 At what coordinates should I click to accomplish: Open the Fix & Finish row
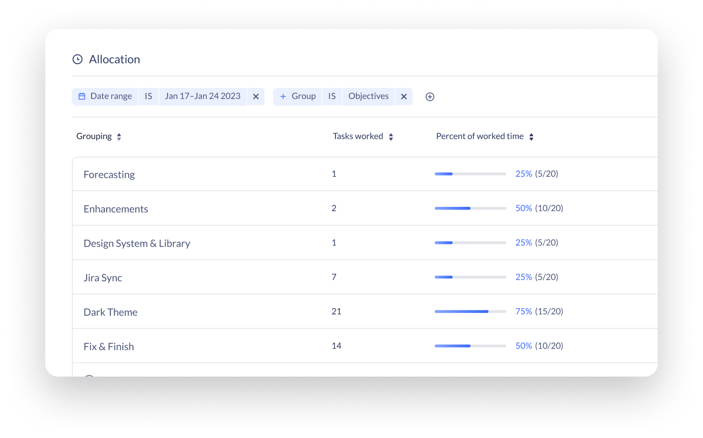coord(365,346)
